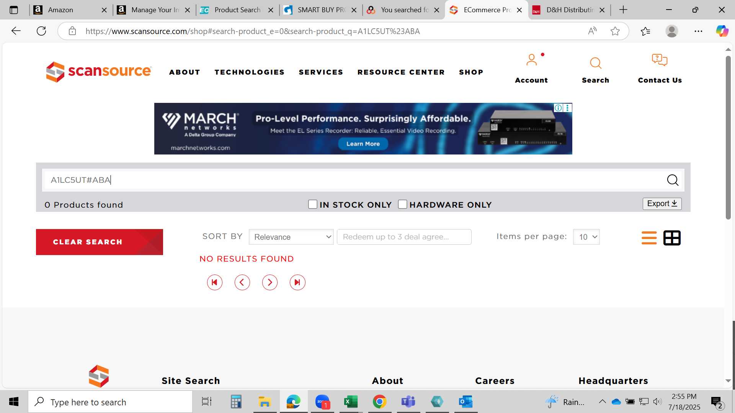Image resolution: width=735 pixels, height=413 pixels.
Task: Go to next results page
Action: pyautogui.click(x=269, y=283)
